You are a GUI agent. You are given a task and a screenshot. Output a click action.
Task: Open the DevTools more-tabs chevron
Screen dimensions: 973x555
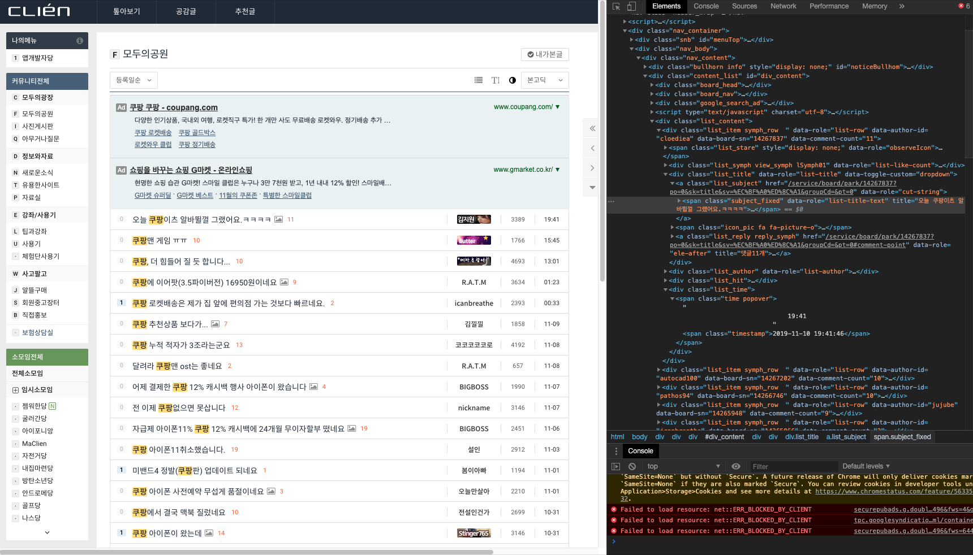click(x=902, y=6)
